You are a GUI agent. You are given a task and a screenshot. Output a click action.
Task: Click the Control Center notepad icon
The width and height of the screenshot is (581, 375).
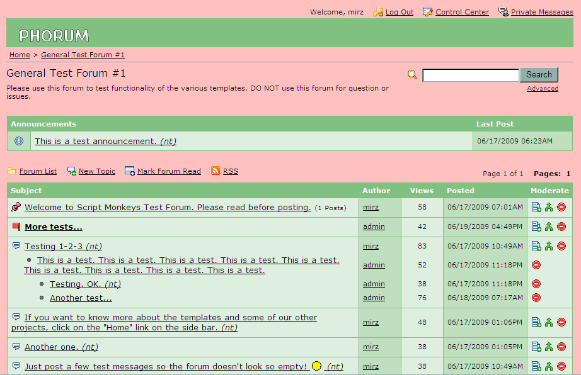click(428, 12)
